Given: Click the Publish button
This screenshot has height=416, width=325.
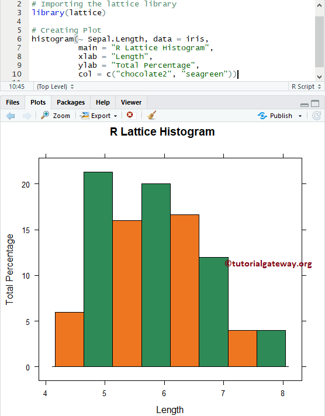Looking at the screenshot, I should click(x=275, y=116).
